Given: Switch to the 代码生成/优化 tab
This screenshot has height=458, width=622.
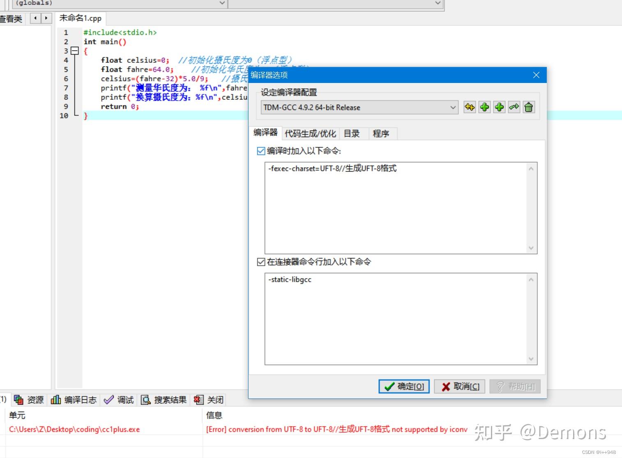Looking at the screenshot, I should point(310,133).
